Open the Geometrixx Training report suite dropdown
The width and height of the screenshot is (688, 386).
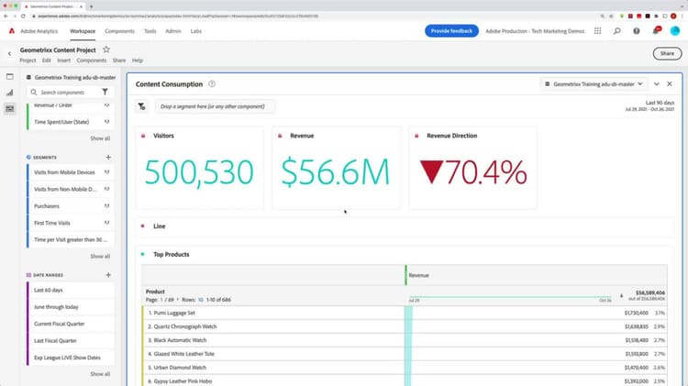tap(594, 83)
